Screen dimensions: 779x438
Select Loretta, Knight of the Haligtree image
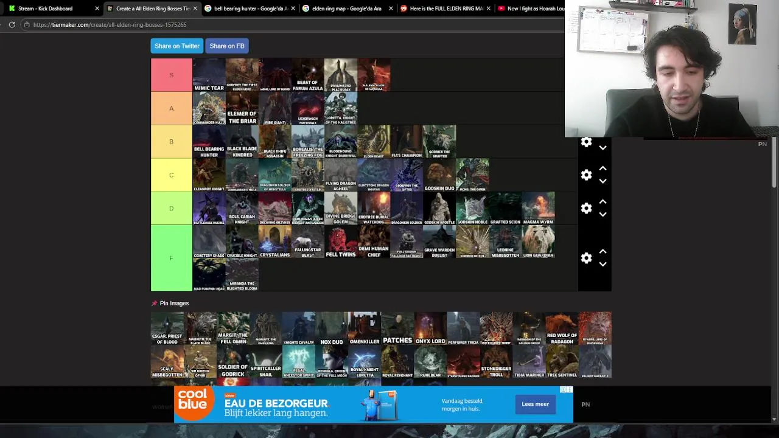(x=340, y=108)
